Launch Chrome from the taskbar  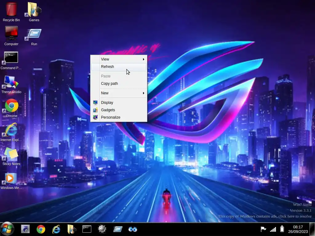pyautogui.click(x=41, y=229)
